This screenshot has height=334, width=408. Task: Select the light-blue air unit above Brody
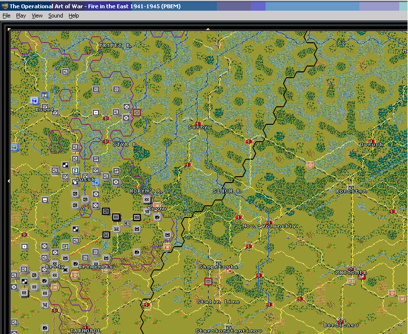click(x=65, y=246)
